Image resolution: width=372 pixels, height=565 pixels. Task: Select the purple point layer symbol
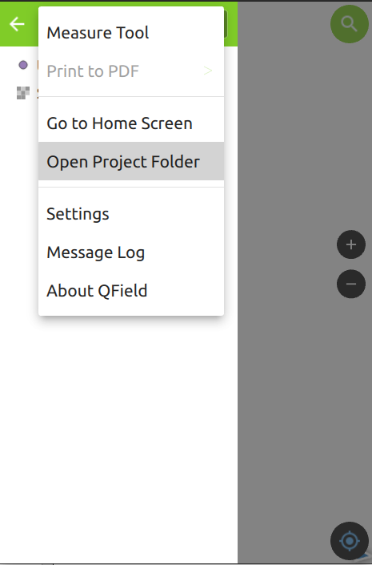point(23,65)
